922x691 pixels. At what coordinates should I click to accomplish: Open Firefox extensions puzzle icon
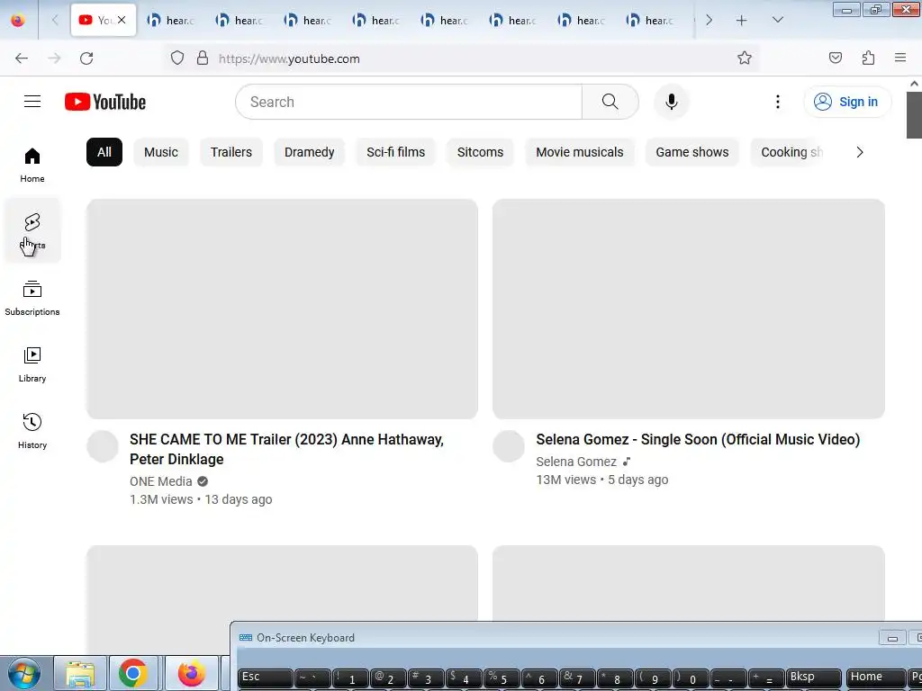pos(868,58)
